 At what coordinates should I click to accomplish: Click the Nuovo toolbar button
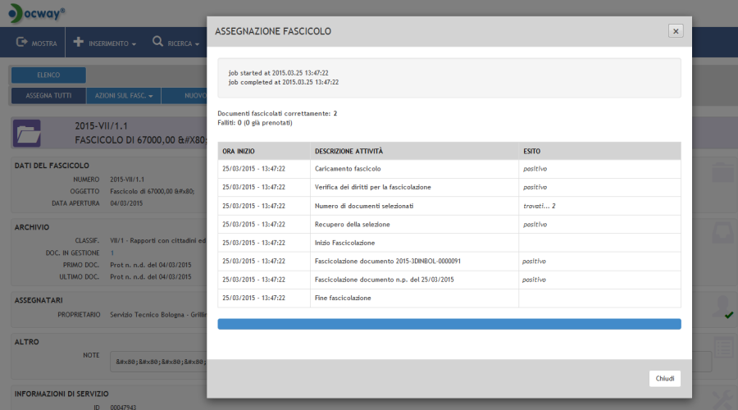[194, 96]
